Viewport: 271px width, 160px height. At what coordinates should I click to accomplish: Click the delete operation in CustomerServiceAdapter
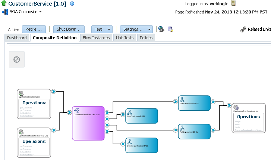click(x=237, y=127)
